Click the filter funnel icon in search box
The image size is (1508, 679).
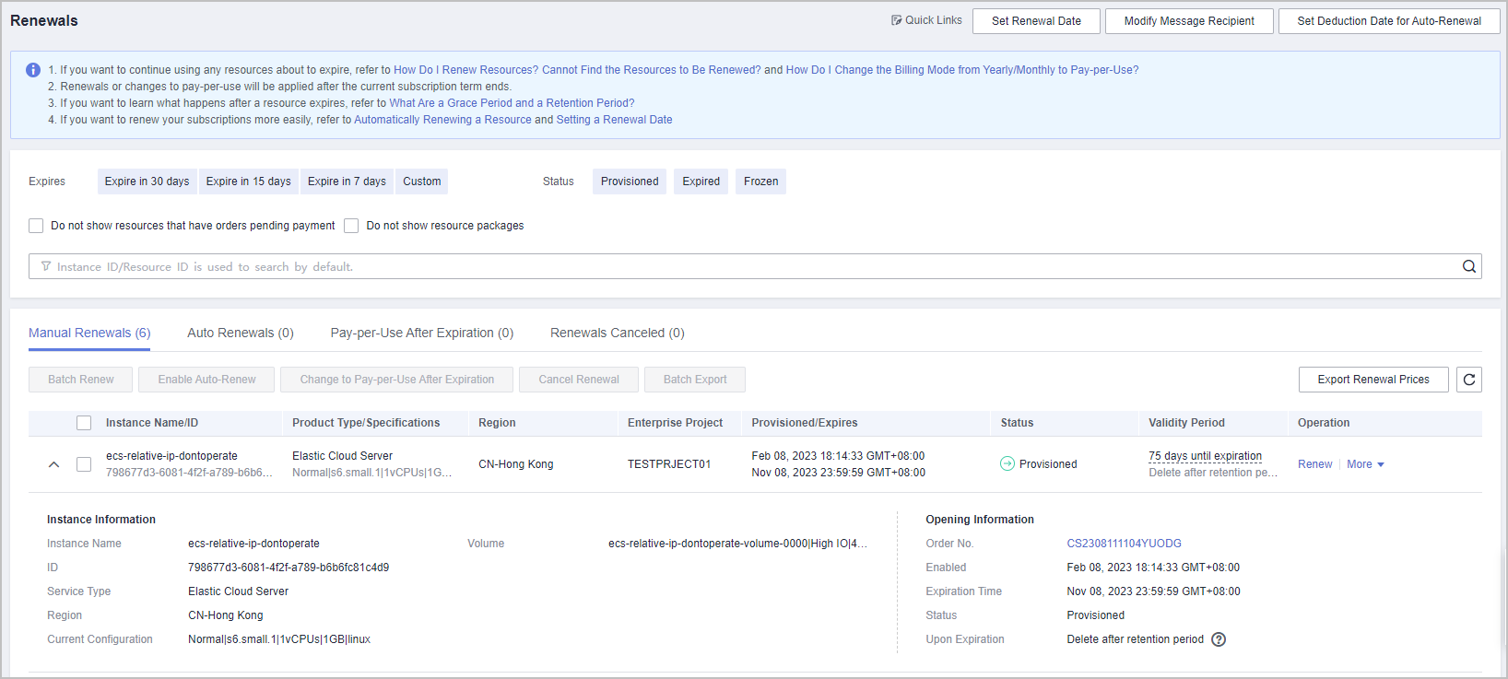[x=46, y=267]
